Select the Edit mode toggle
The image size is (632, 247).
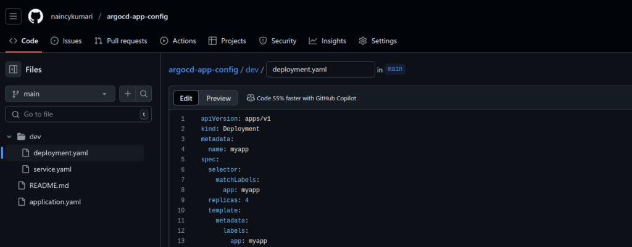pos(186,99)
